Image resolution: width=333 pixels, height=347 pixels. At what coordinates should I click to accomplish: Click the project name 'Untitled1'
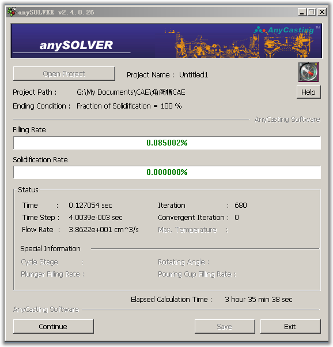(x=194, y=75)
